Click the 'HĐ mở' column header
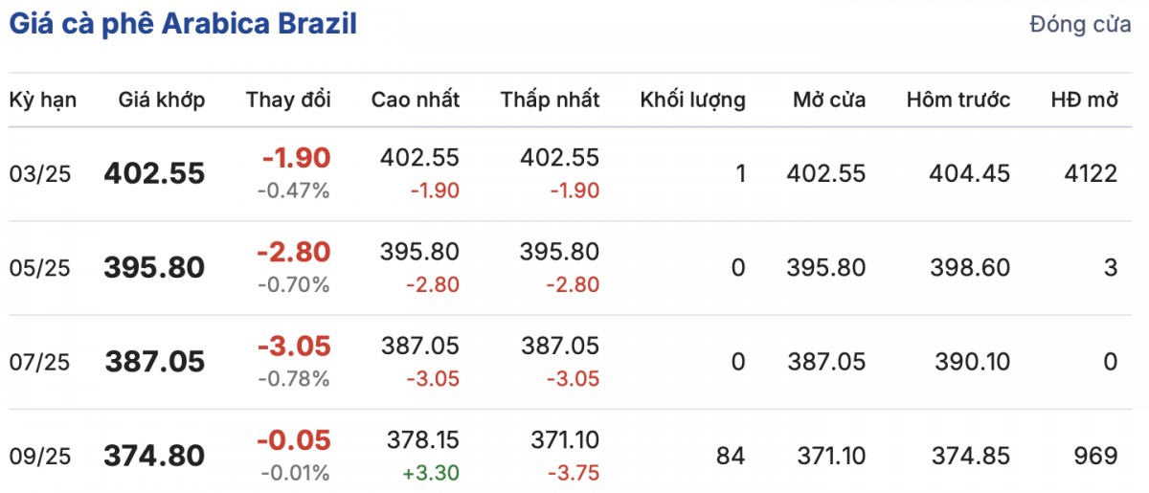 coord(1084,100)
